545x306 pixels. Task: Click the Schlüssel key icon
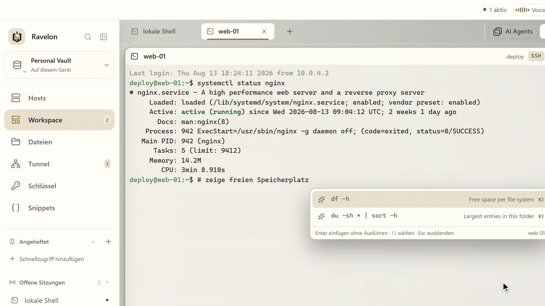(x=16, y=185)
